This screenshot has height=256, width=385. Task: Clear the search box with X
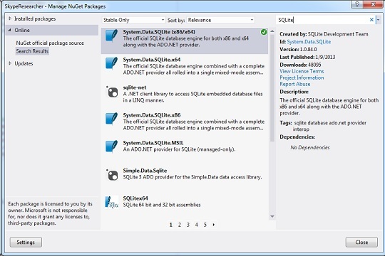[371, 20]
